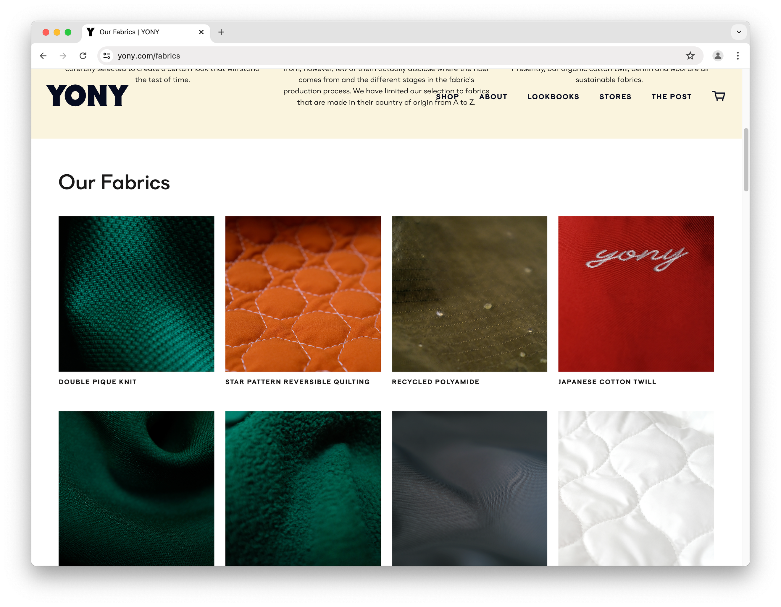Expand the tab search dropdown arrow
The width and height of the screenshot is (781, 607).
click(x=738, y=32)
